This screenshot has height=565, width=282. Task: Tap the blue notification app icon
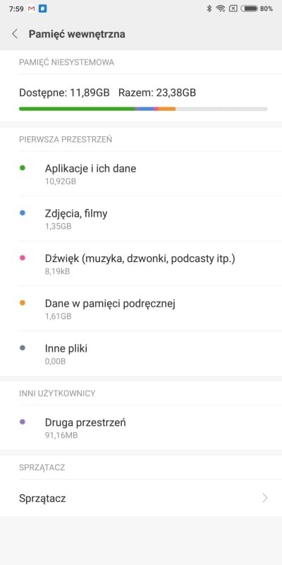click(x=43, y=8)
